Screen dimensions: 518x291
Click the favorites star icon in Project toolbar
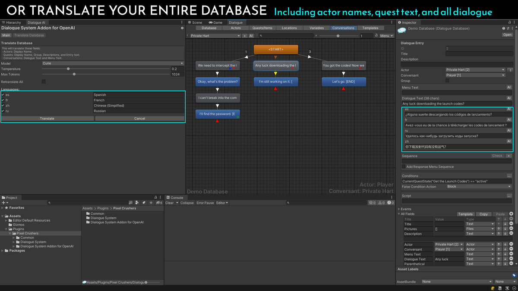tap(151, 203)
